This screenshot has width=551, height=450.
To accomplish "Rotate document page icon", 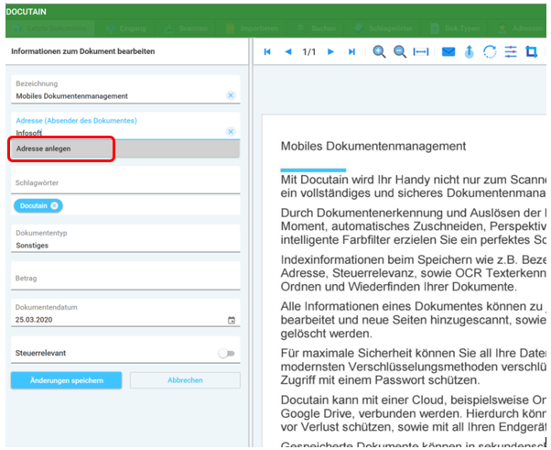I will (490, 52).
